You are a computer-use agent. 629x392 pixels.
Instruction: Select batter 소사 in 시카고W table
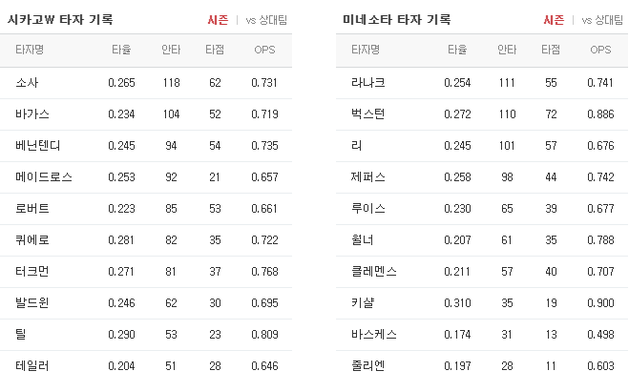27,83
